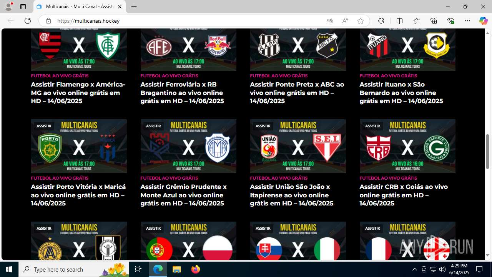Open União São João x Itapirense link

292,195
